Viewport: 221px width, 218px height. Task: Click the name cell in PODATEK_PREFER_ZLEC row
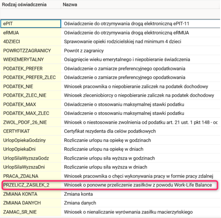[141, 78]
